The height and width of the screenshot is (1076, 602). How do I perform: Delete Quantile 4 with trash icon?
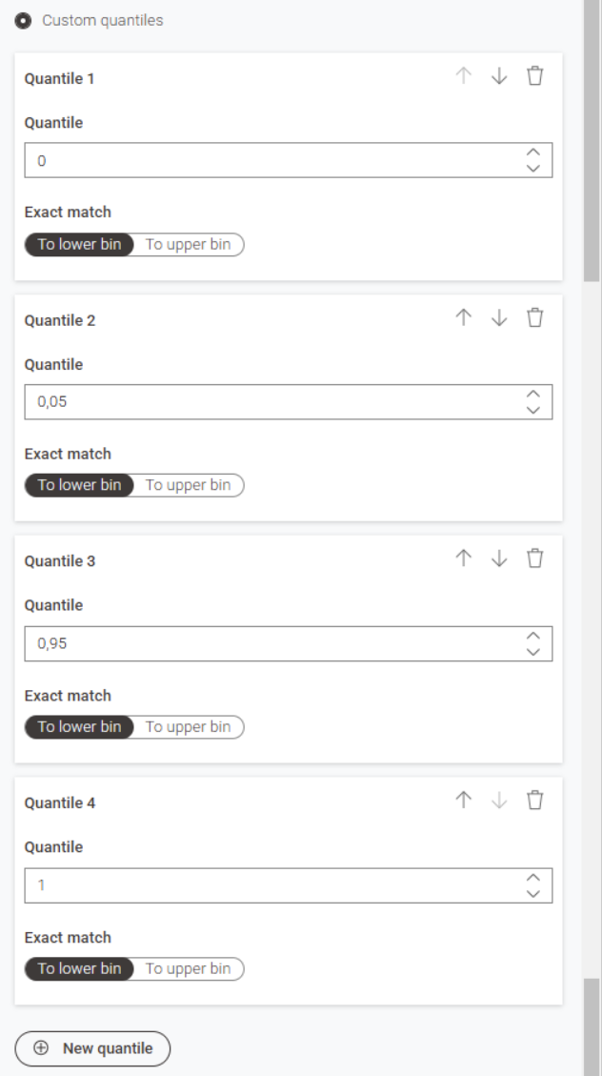point(535,801)
